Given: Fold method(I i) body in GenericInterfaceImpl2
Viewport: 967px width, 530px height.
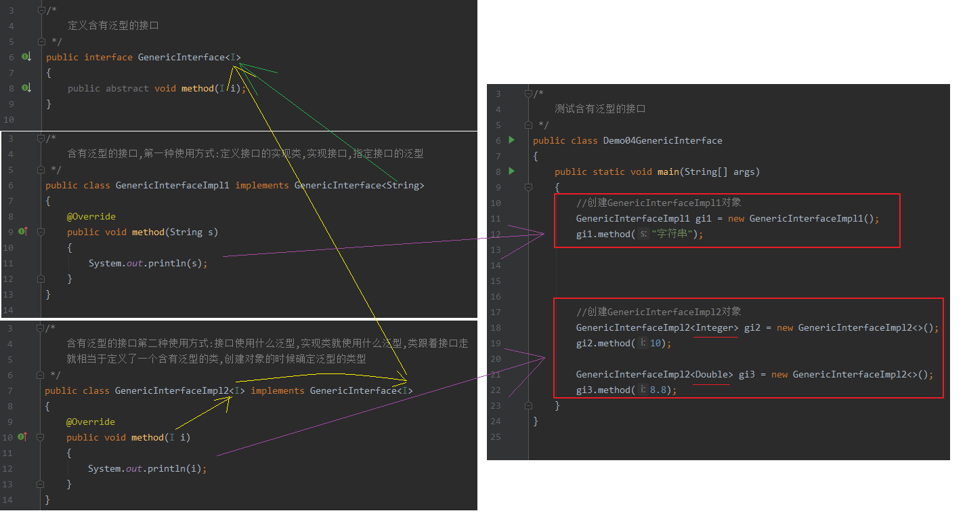Looking at the screenshot, I should 41,437.
